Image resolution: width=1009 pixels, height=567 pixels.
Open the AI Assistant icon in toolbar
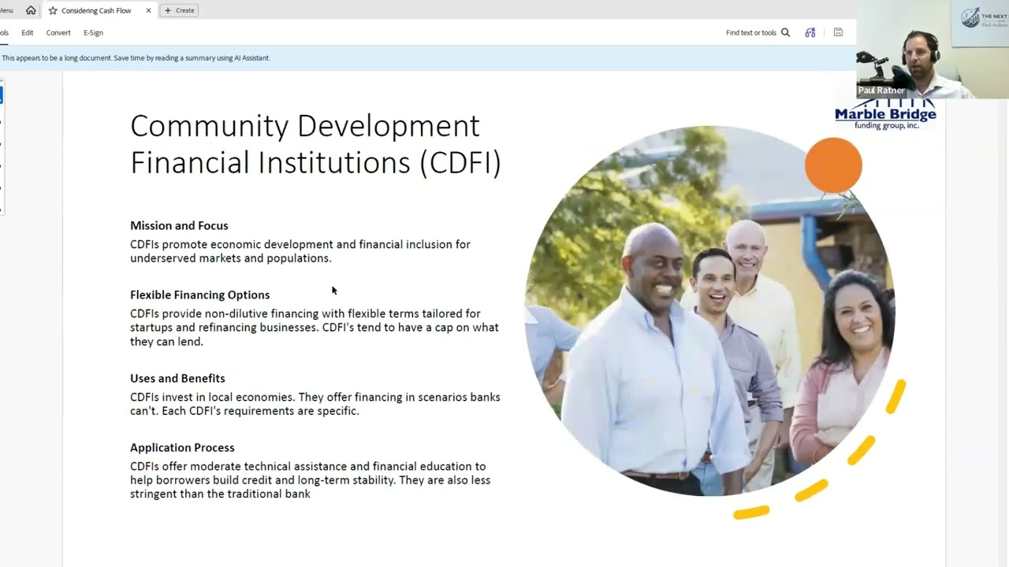[x=810, y=32]
